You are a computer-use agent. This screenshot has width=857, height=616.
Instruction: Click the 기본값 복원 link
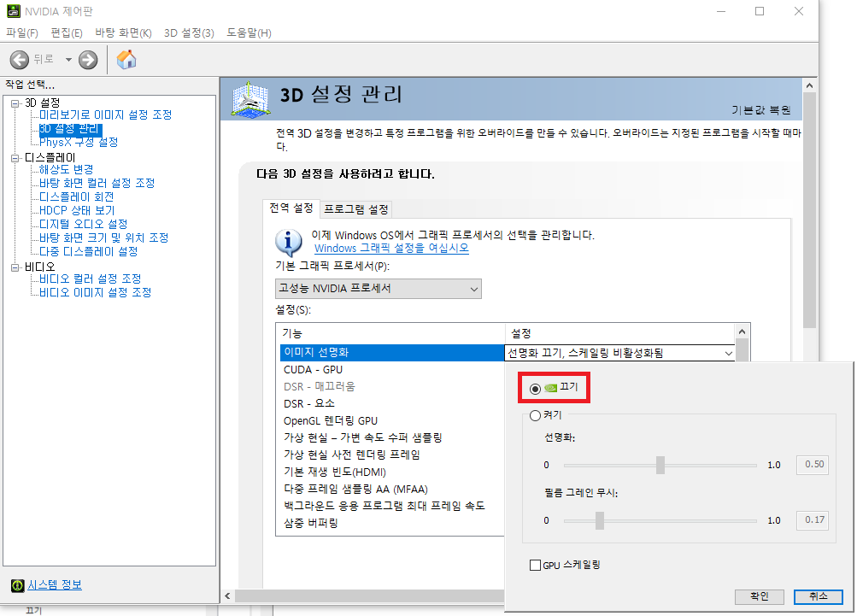(x=760, y=110)
